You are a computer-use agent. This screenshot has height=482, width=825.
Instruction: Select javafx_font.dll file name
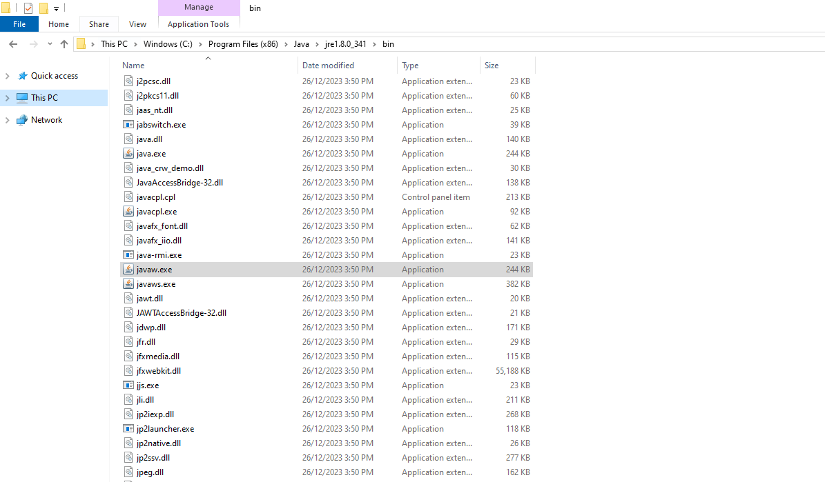coord(162,226)
